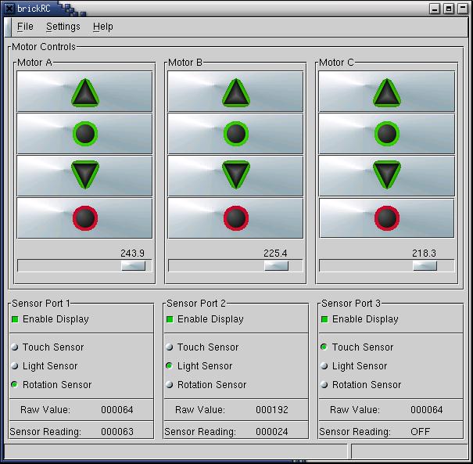Toggle Enable Display for Sensor Port 3
This screenshot has width=473, height=464.
(324, 319)
